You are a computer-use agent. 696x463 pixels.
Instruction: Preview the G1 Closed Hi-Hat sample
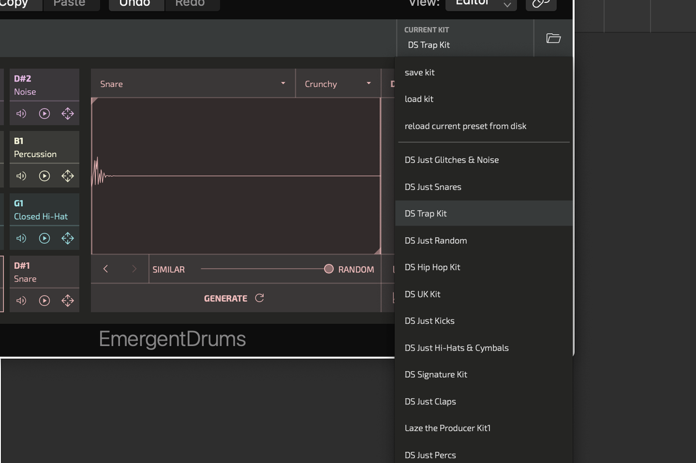click(x=44, y=238)
